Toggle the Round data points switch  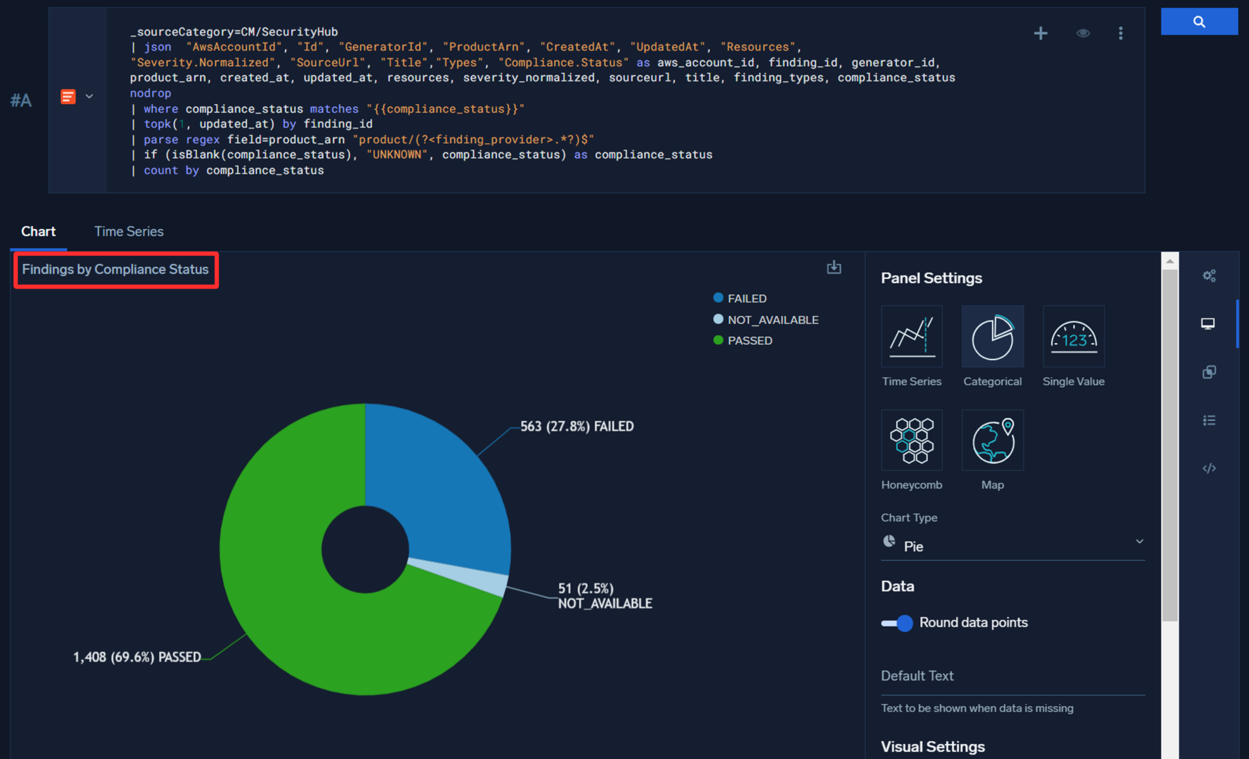coord(896,623)
